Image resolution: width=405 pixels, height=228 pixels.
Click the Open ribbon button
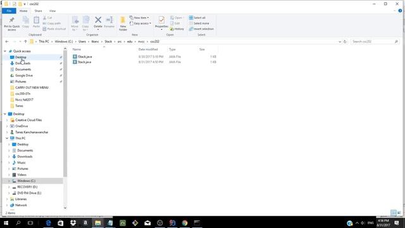click(x=177, y=18)
